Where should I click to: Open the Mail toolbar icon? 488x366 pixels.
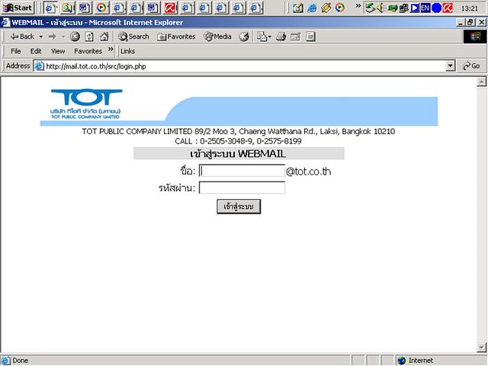coord(264,37)
